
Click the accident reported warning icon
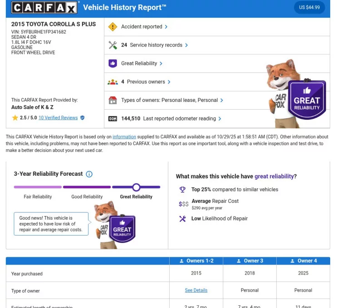coord(113,27)
